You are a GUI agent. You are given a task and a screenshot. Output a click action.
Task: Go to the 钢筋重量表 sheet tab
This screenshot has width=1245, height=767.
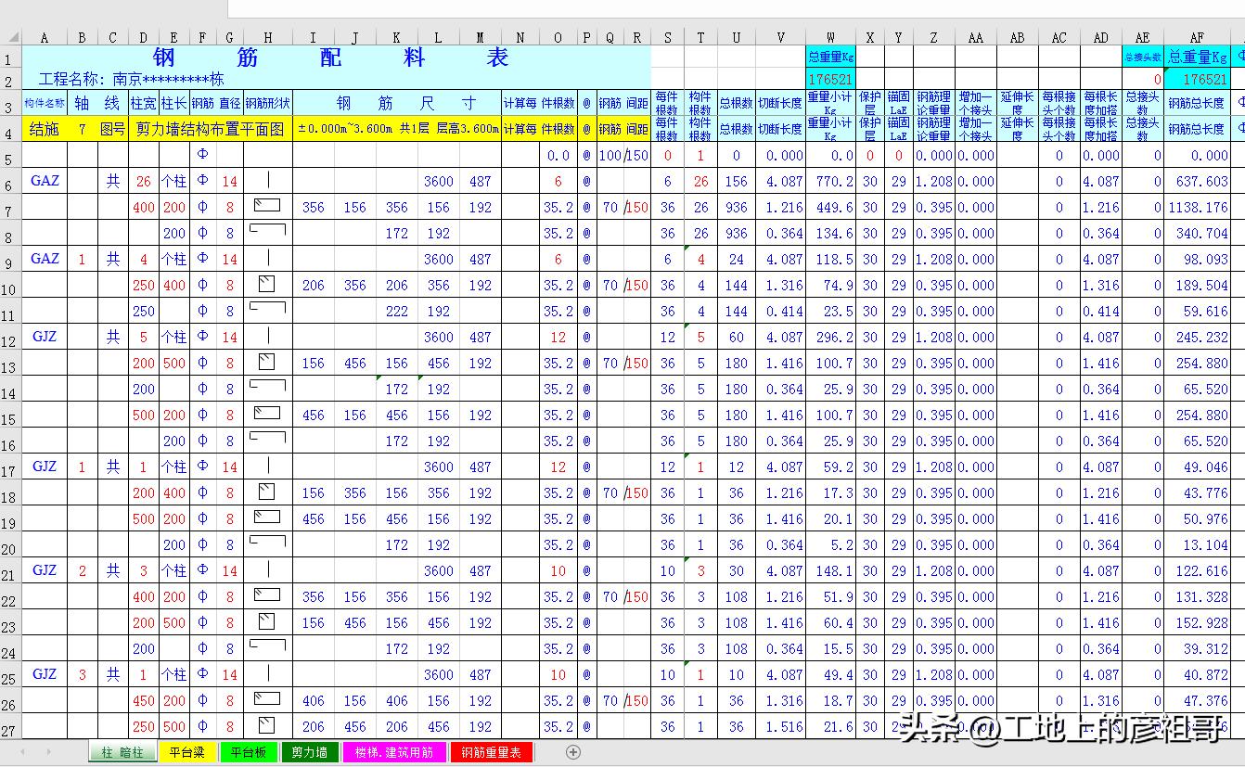pos(491,752)
